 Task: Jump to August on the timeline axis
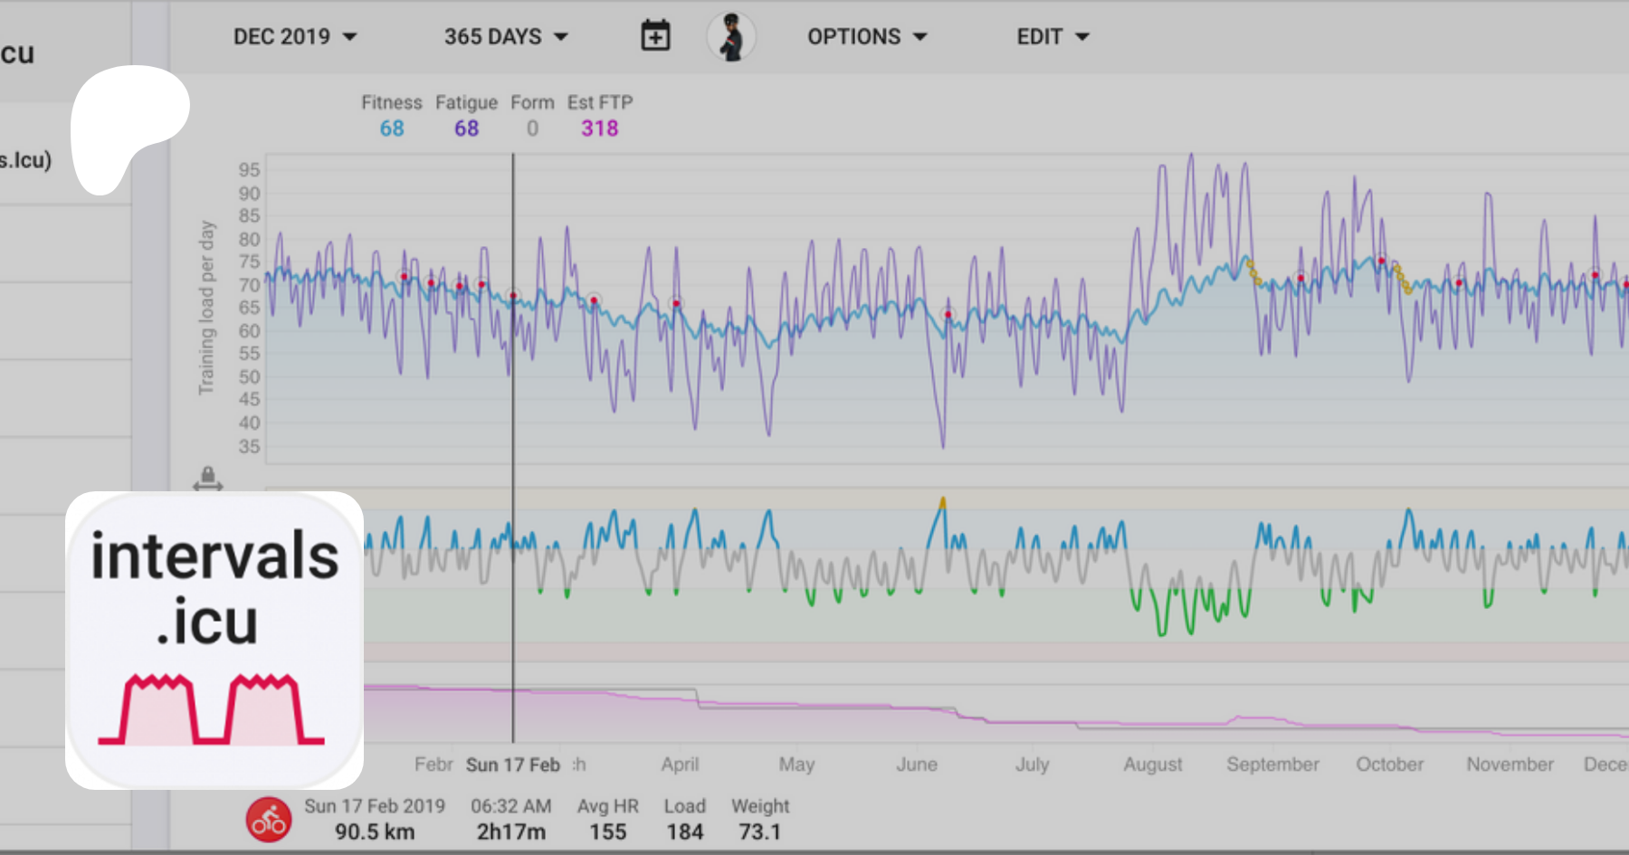coord(1152,765)
